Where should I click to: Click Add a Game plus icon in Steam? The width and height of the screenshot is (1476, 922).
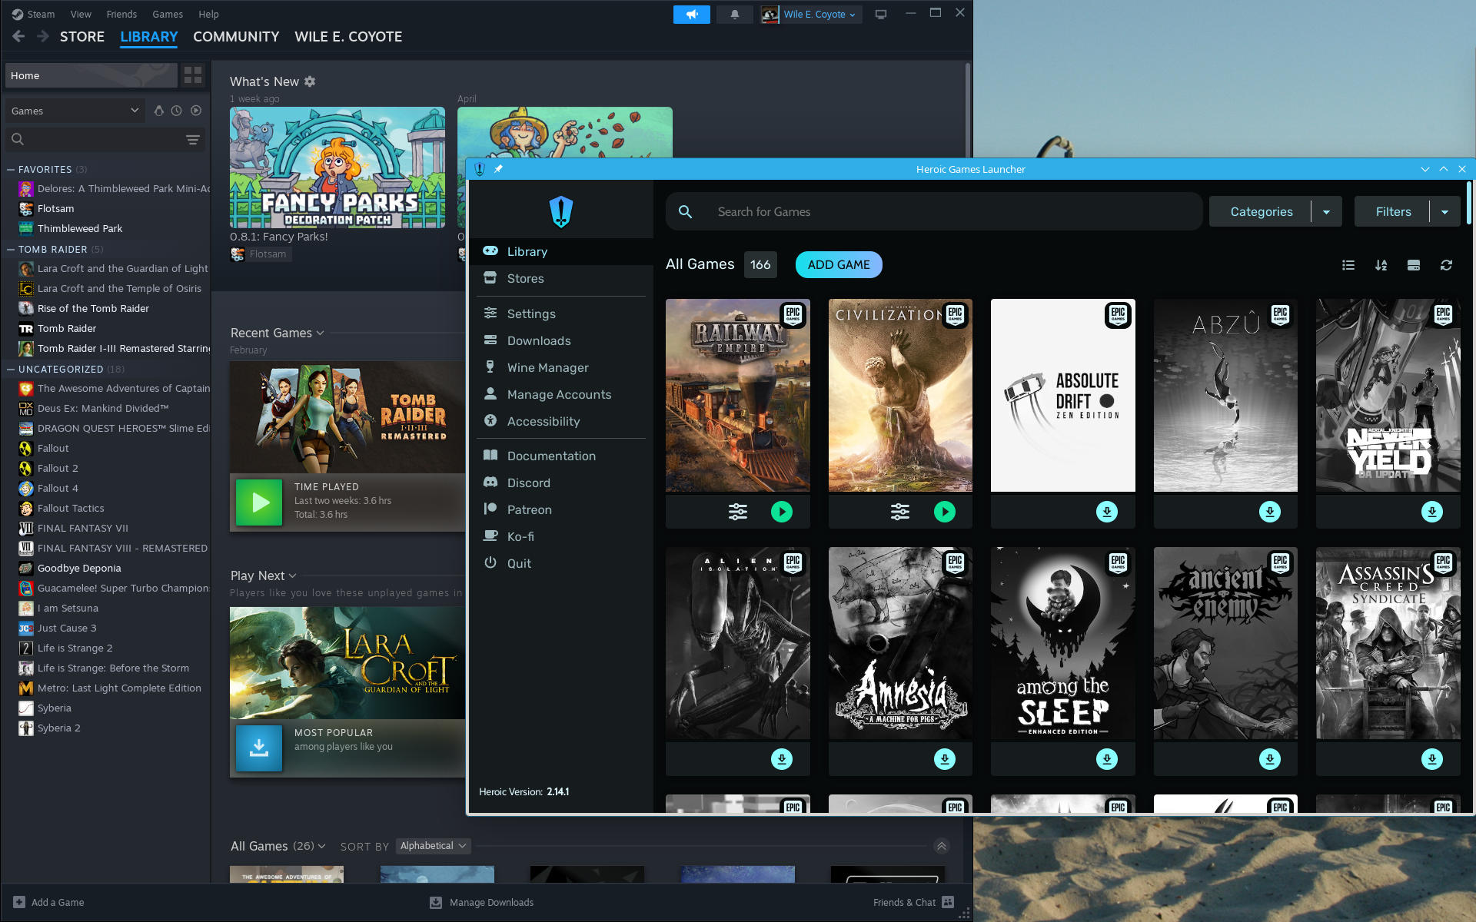pos(19,902)
